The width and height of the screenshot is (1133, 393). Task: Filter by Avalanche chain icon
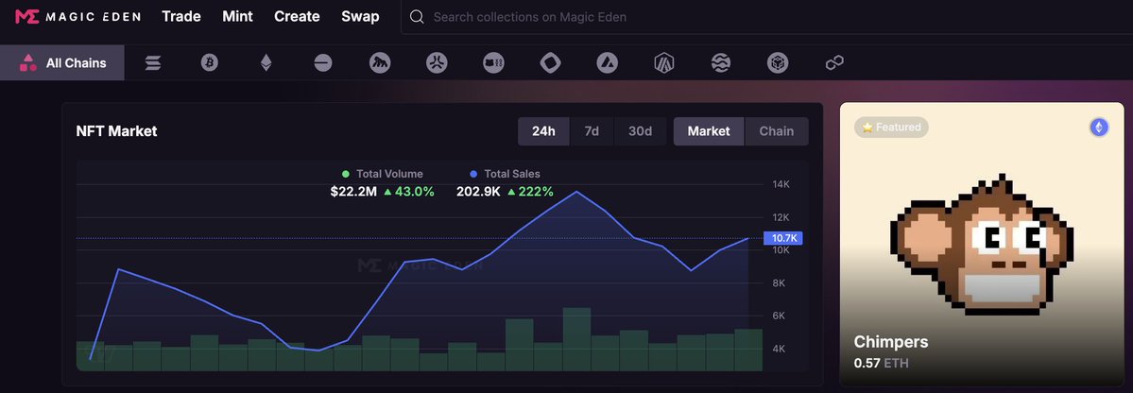pyautogui.click(x=607, y=63)
